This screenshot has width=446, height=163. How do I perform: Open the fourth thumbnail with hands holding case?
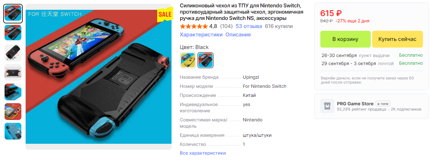click(x=13, y=72)
